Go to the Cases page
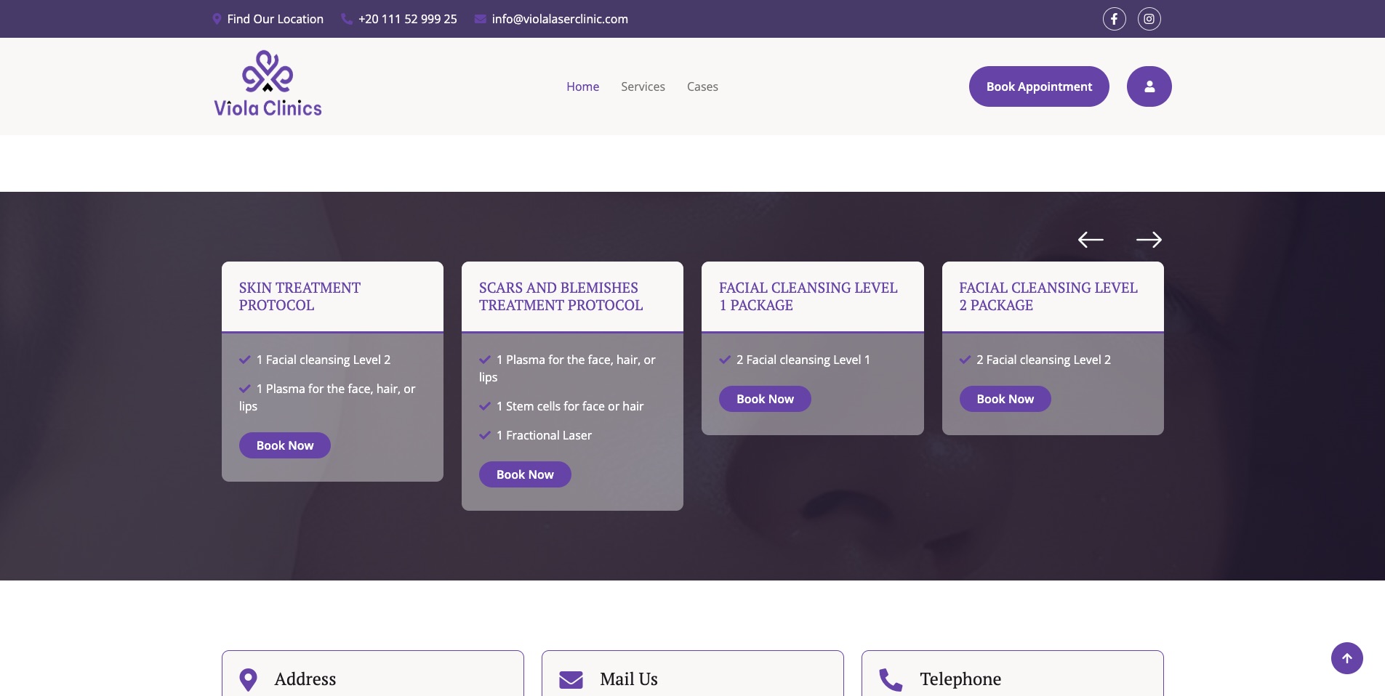This screenshot has width=1385, height=696. (x=702, y=86)
